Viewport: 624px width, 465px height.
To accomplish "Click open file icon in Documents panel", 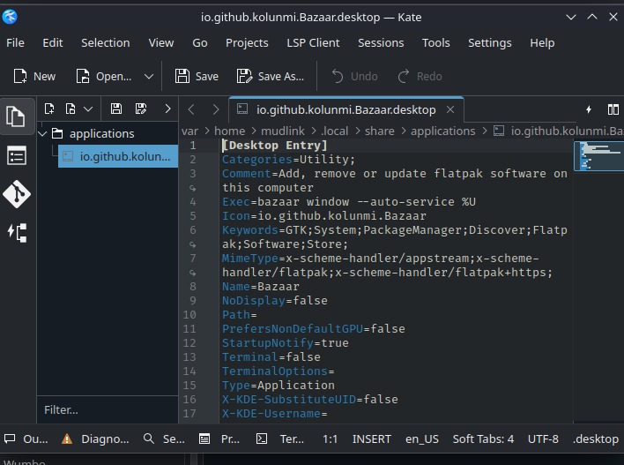I will pyautogui.click(x=71, y=109).
